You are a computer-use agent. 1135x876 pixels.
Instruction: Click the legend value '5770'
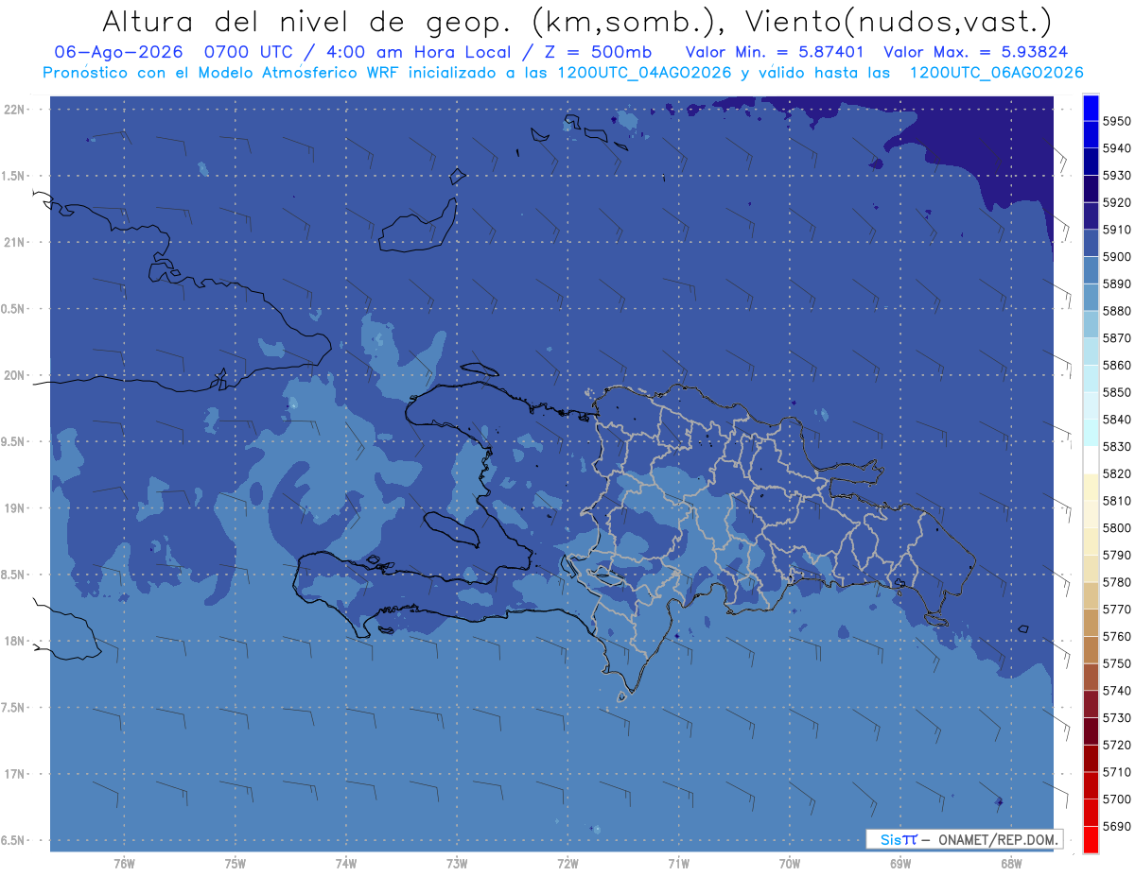pos(1116,610)
